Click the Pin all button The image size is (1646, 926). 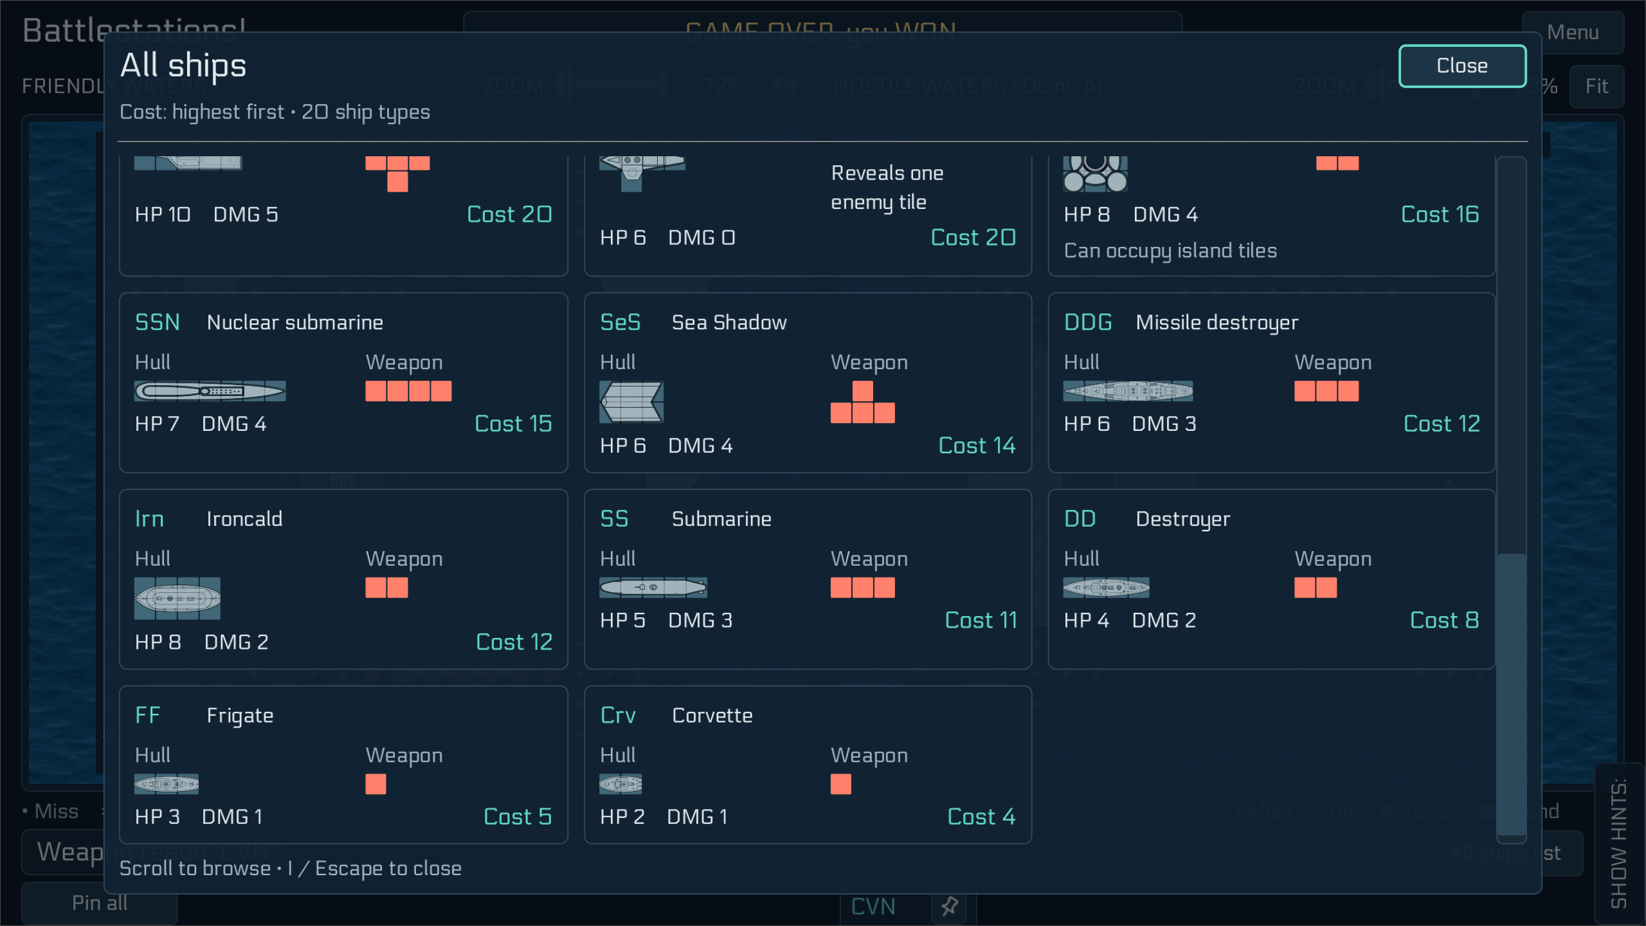click(x=100, y=903)
